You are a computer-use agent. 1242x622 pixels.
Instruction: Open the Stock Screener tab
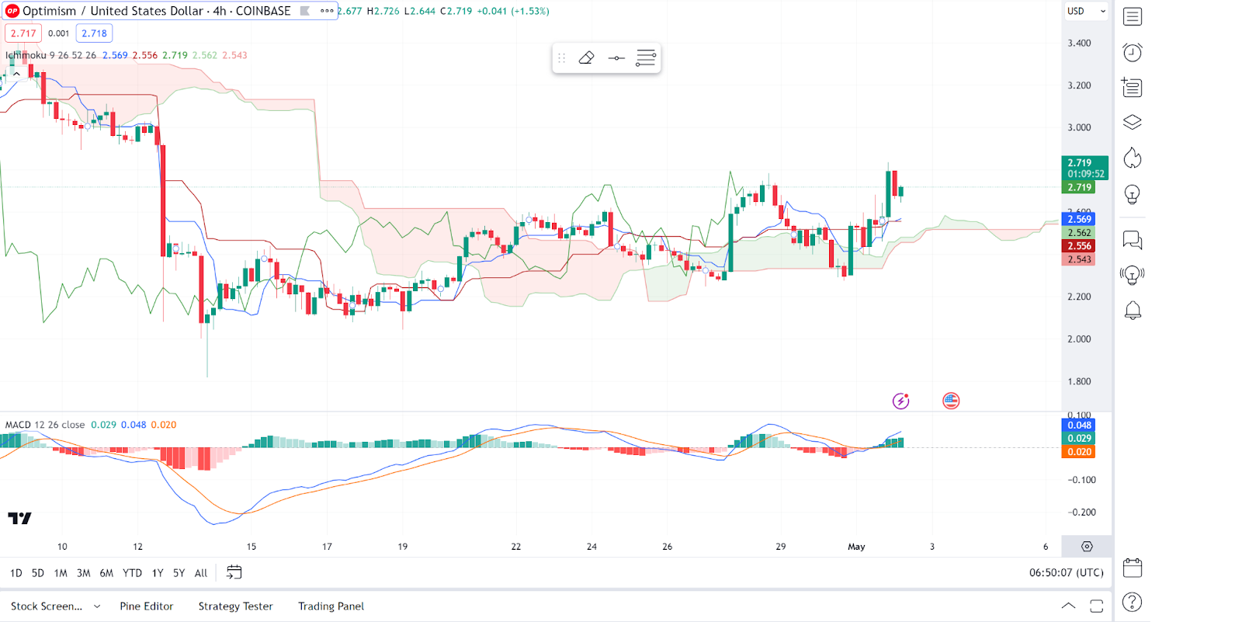click(47, 606)
